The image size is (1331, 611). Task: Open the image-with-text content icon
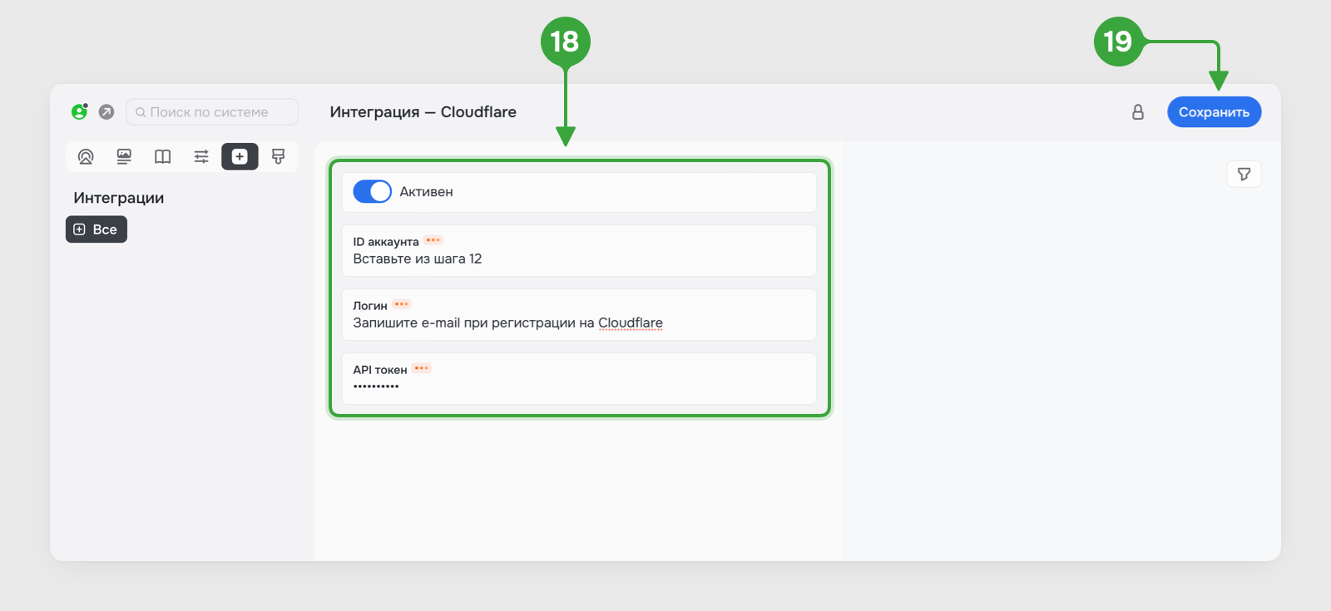point(124,156)
